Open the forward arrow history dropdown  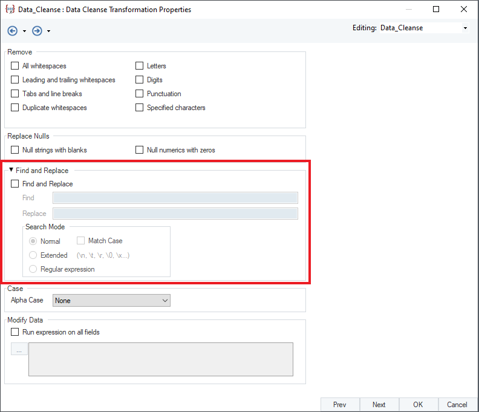click(48, 31)
